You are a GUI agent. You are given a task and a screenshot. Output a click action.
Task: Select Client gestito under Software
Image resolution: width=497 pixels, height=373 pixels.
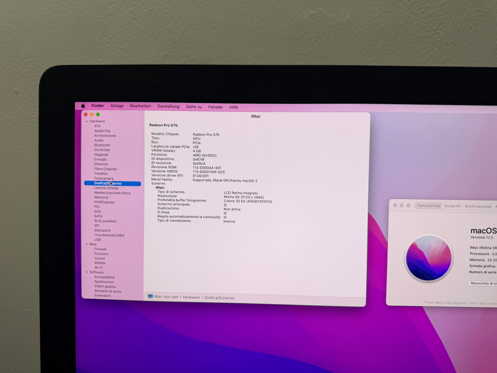click(x=105, y=287)
